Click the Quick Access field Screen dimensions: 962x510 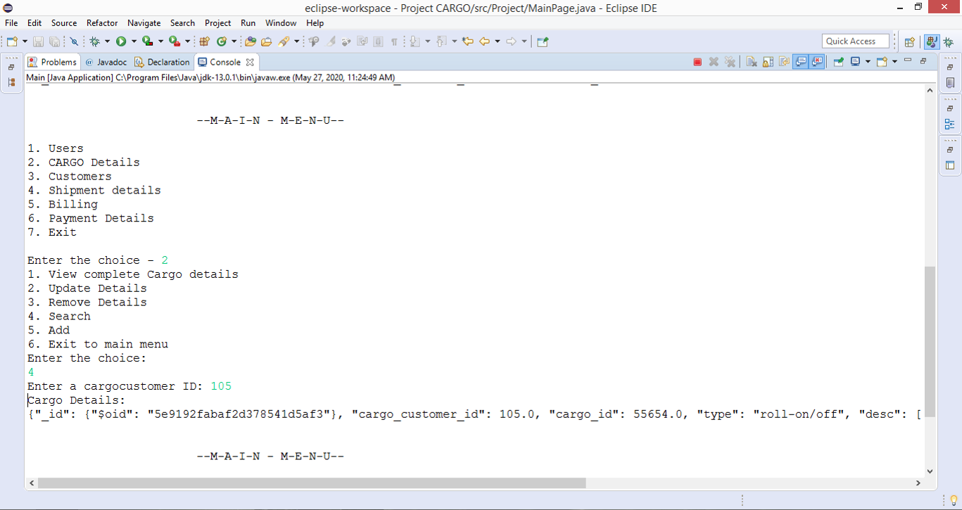click(855, 42)
